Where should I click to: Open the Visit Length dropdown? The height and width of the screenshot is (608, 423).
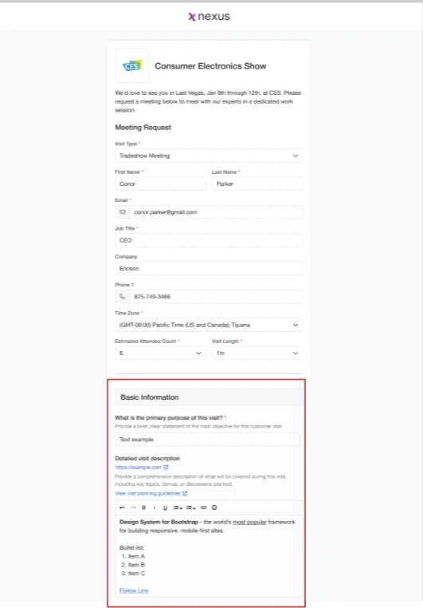pyautogui.click(x=257, y=353)
